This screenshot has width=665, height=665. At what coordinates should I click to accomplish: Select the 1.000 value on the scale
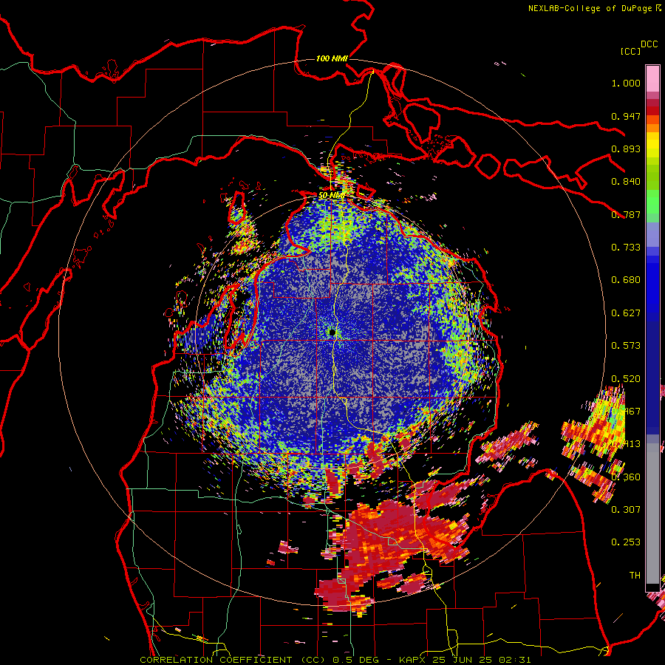click(x=626, y=83)
